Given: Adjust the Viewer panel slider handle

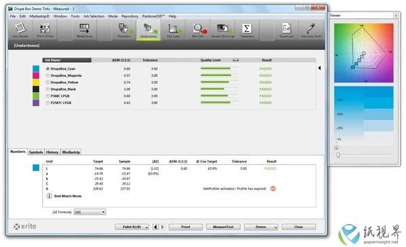Looking at the screenshot, I should click(x=338, y=155).
